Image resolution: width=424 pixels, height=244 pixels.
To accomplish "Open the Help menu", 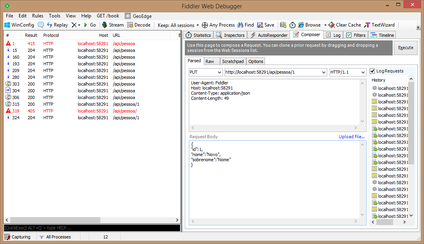I will [x=86, y=16].
